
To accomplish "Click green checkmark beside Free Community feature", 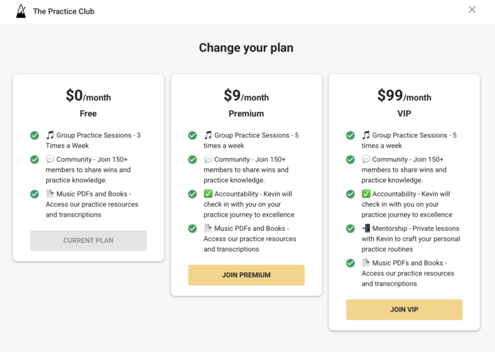I will (34, 159).
